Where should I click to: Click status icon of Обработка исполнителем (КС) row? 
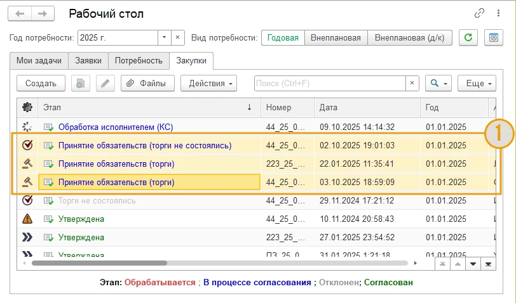pos(27,127)
